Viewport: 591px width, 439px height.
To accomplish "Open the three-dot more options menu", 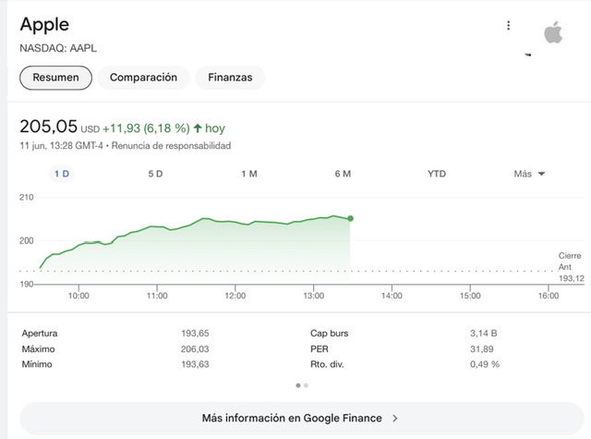I will coord(509,25).
